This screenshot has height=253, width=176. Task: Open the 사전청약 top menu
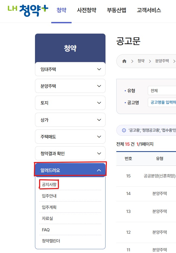point(87,10)
